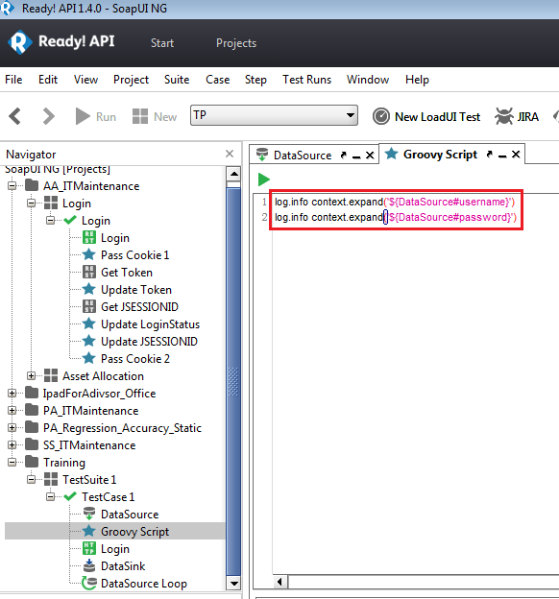Open the Edit menu
Image resolution: width=559 pixels, height=599 pixels.
(x=48, y=80)
